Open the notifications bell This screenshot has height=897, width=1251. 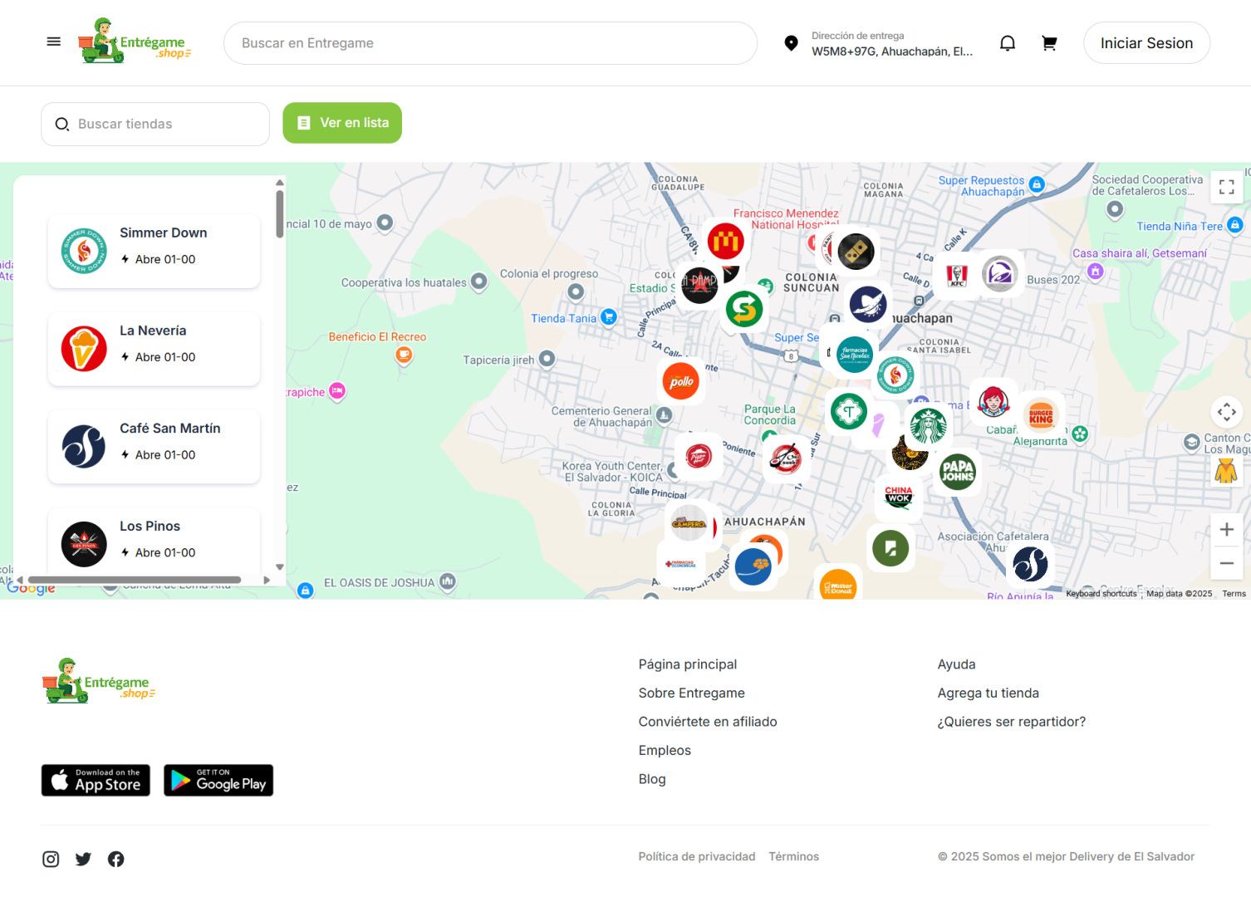coord(1008,43)
